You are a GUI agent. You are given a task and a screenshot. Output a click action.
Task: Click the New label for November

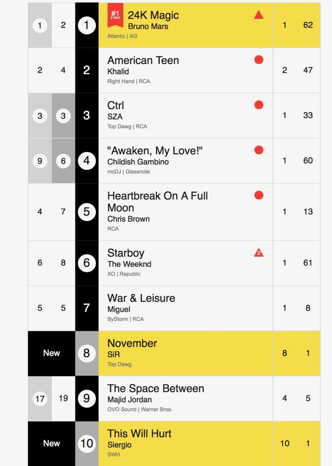[51, 353]
